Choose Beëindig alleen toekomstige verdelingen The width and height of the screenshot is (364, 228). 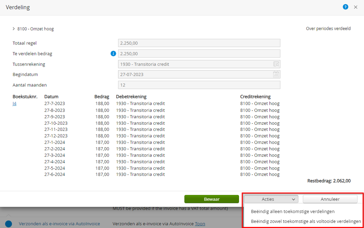[x=293, y=211]
